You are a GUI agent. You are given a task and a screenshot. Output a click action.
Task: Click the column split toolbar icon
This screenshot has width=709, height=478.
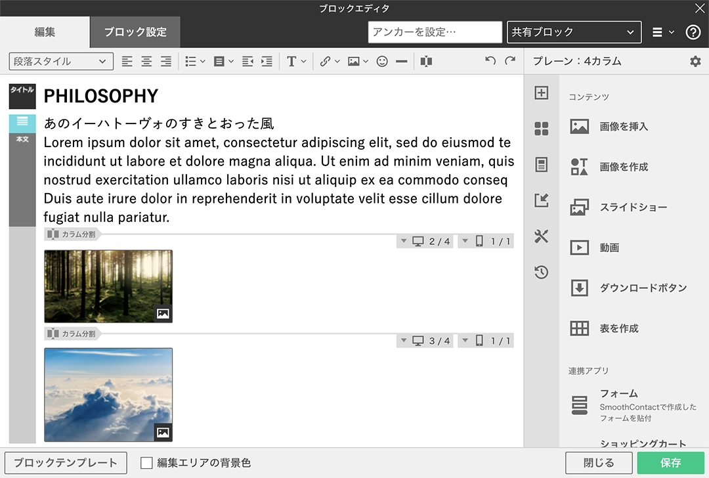click(x=426, y=61)
